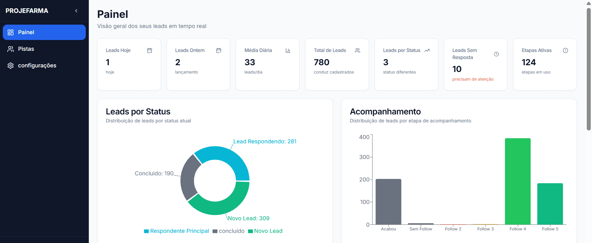Screen dimensions: 592x243
Task: Click the green Follow 5 bar
Action: tap(550, 204)
